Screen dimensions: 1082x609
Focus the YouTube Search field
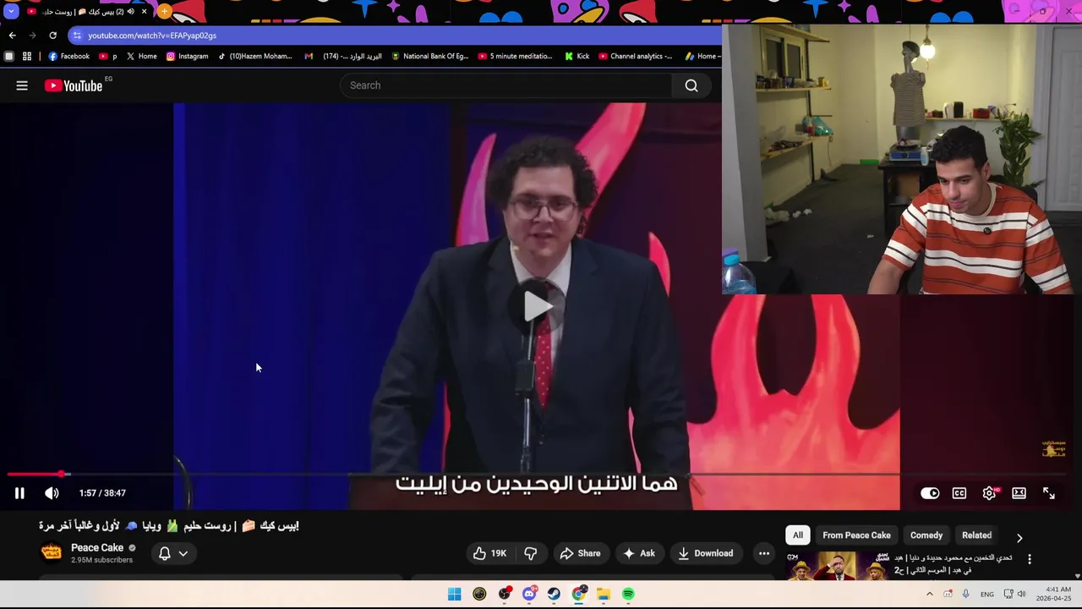pos(507,85)
